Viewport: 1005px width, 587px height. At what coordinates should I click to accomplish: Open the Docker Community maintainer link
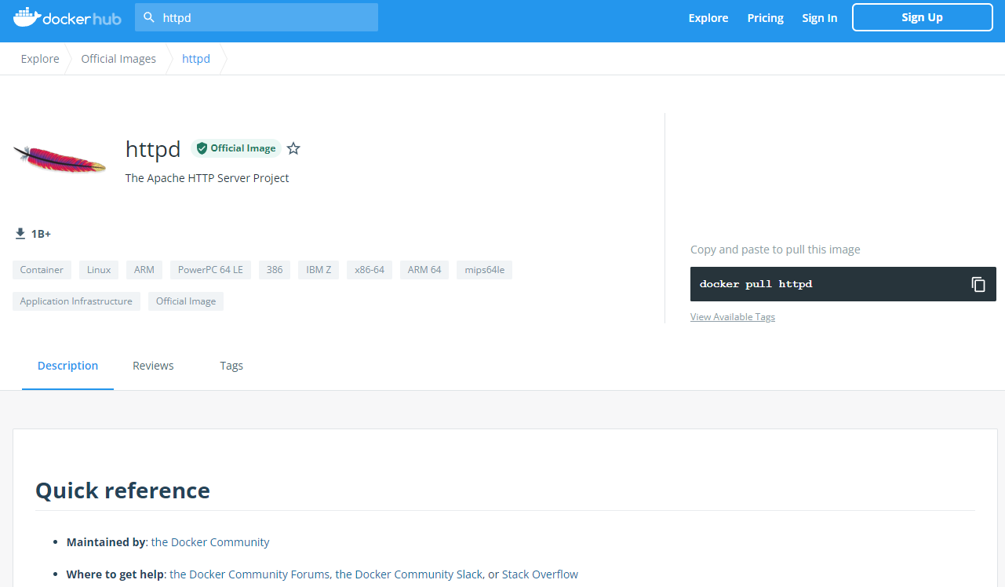point(210,542)
